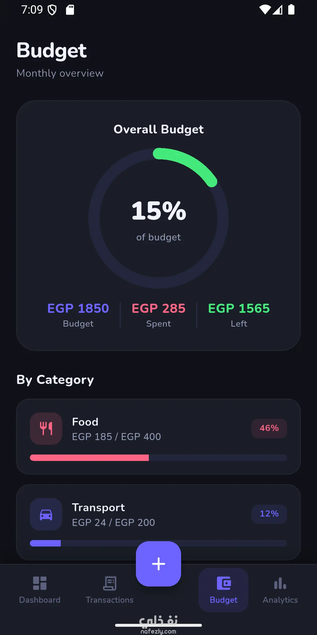317x635 pixels.
Task: Tap the EGP 1850 Budget amount
Action: (x=78, y=308)
